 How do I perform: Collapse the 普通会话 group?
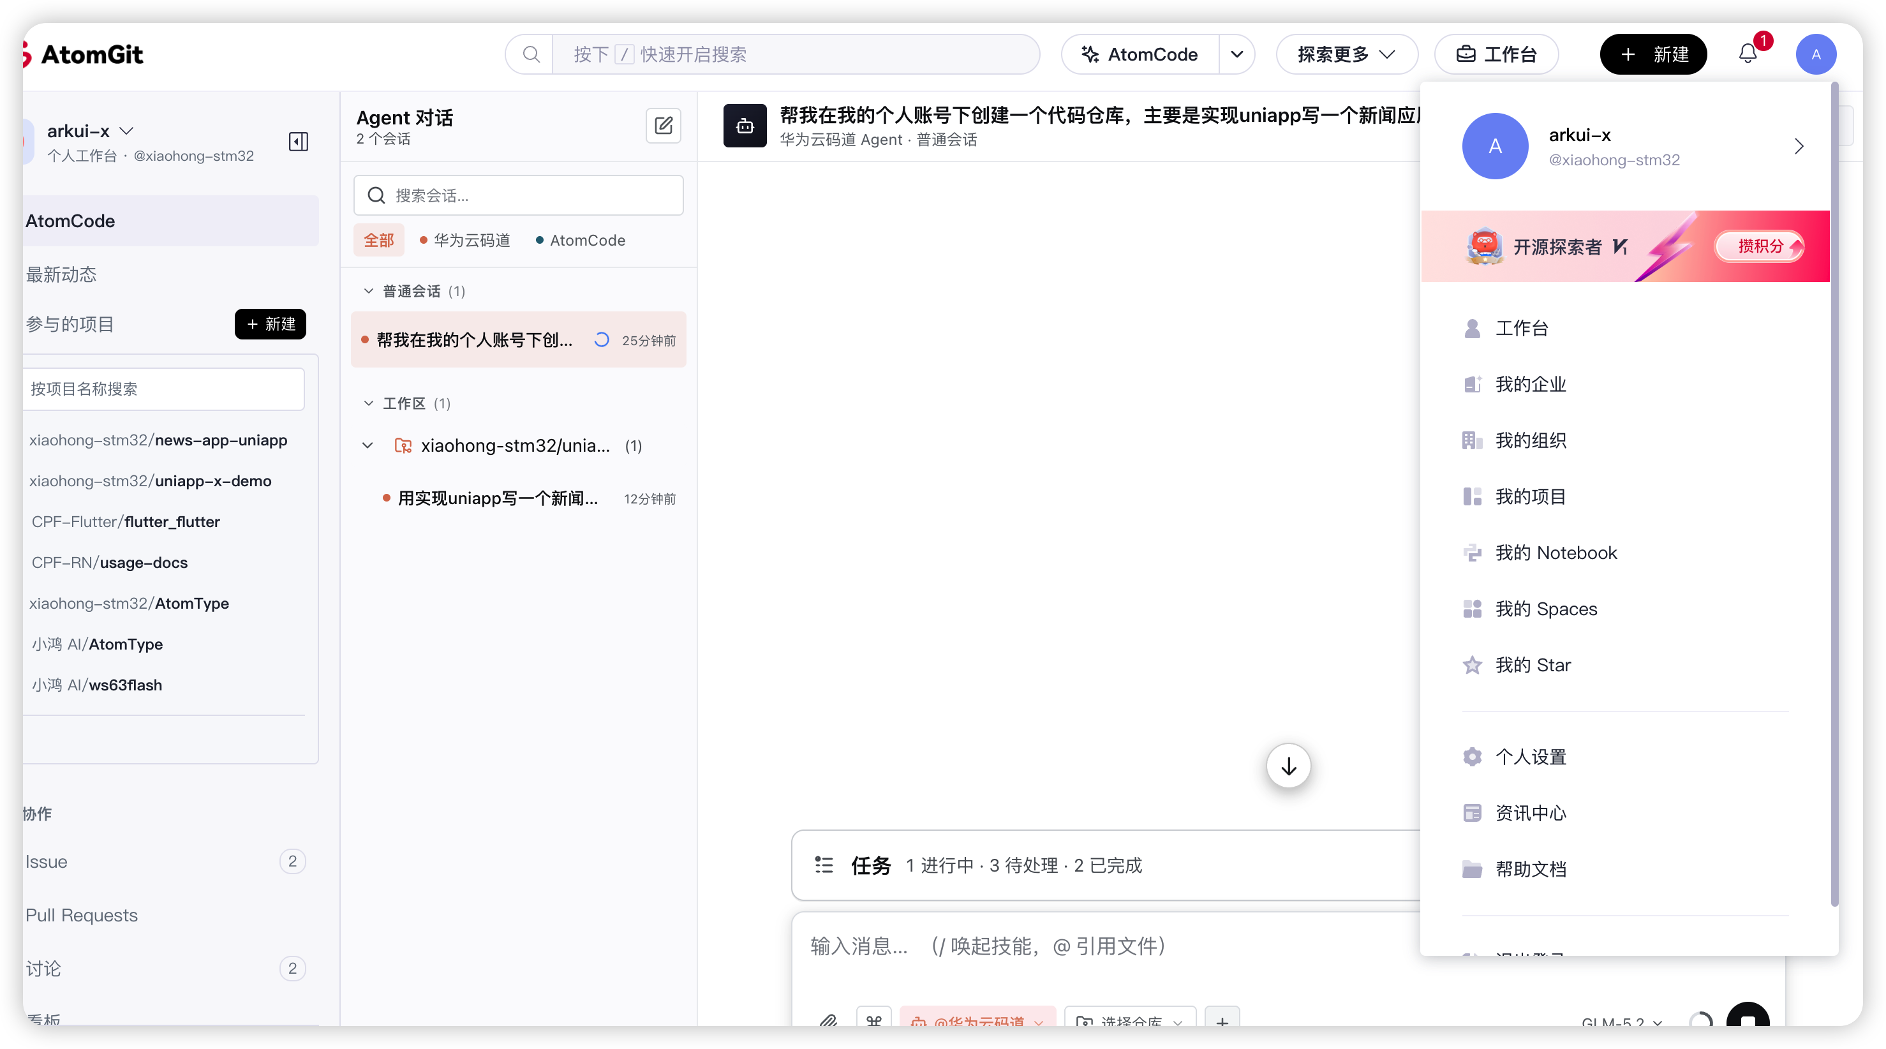coord(368,290)
